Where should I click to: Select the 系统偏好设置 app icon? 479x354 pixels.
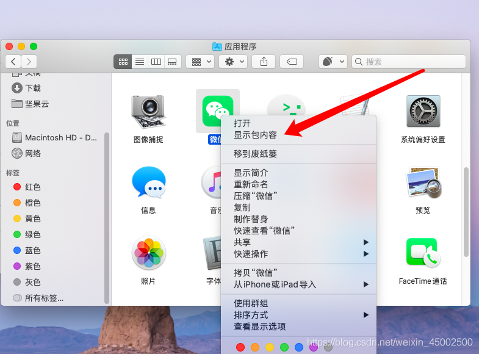point(423,111)
